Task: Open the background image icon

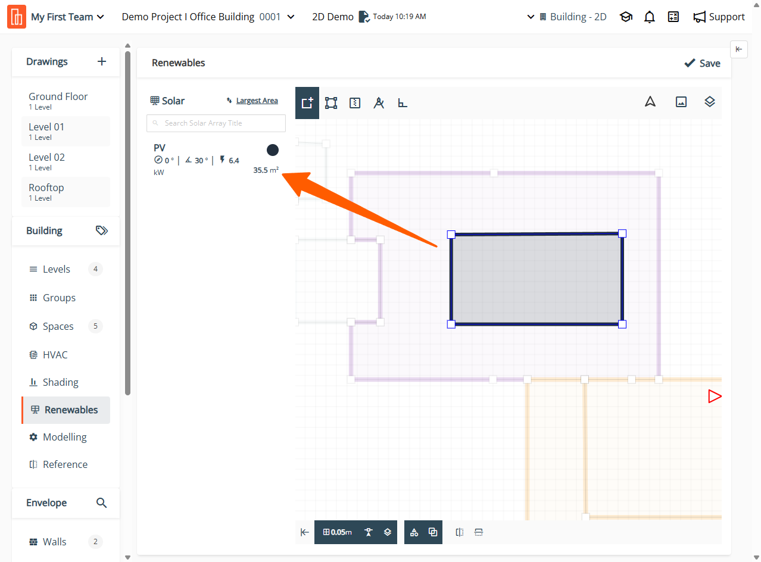Action: (681, 102)
